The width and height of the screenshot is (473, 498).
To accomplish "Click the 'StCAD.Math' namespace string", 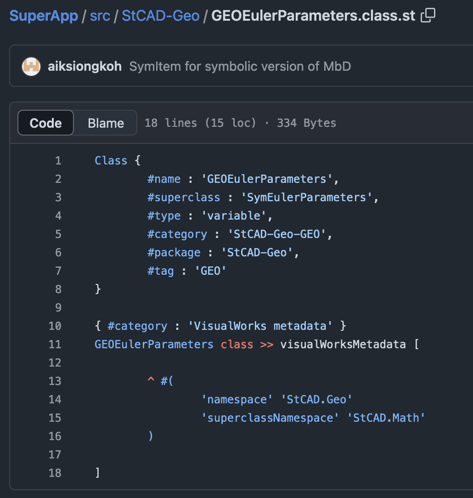I will click(x=386, y=418).
